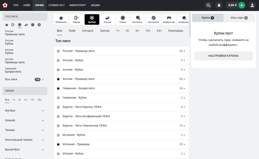Expand Настольный теннис sidebar section

coord(25,140)
